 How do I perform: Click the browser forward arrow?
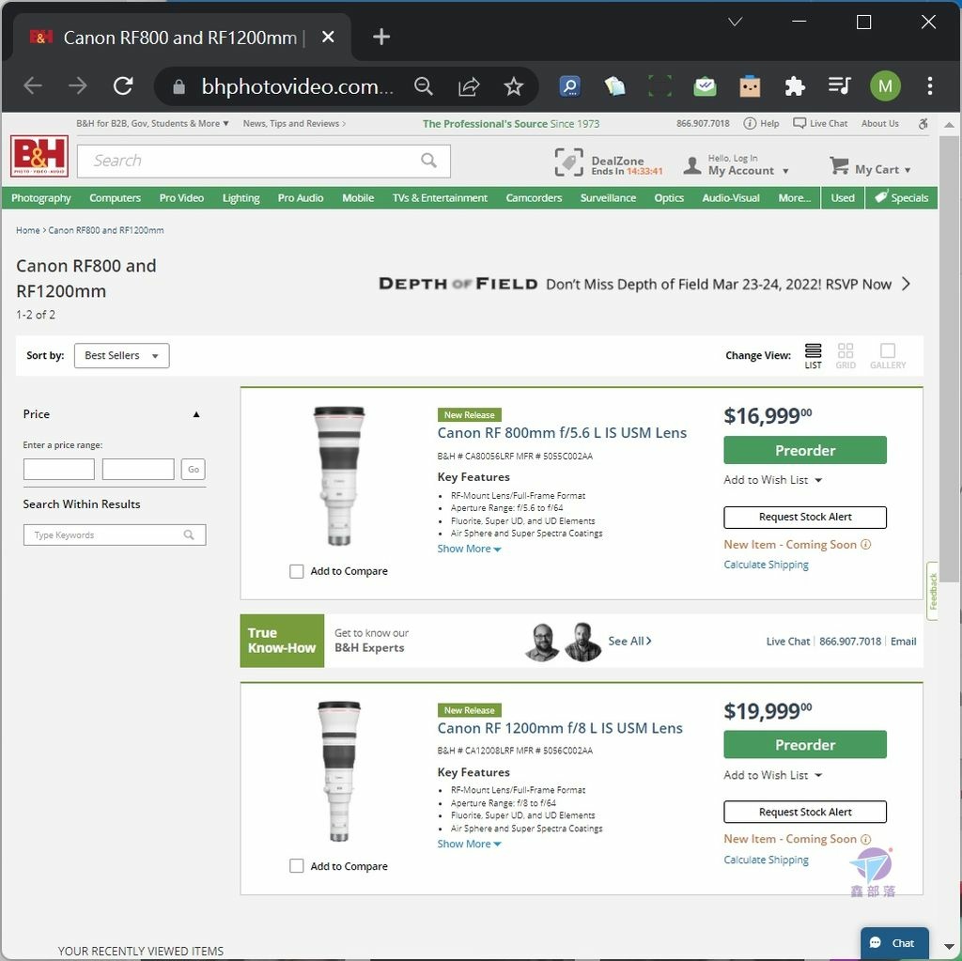(78, 85)
